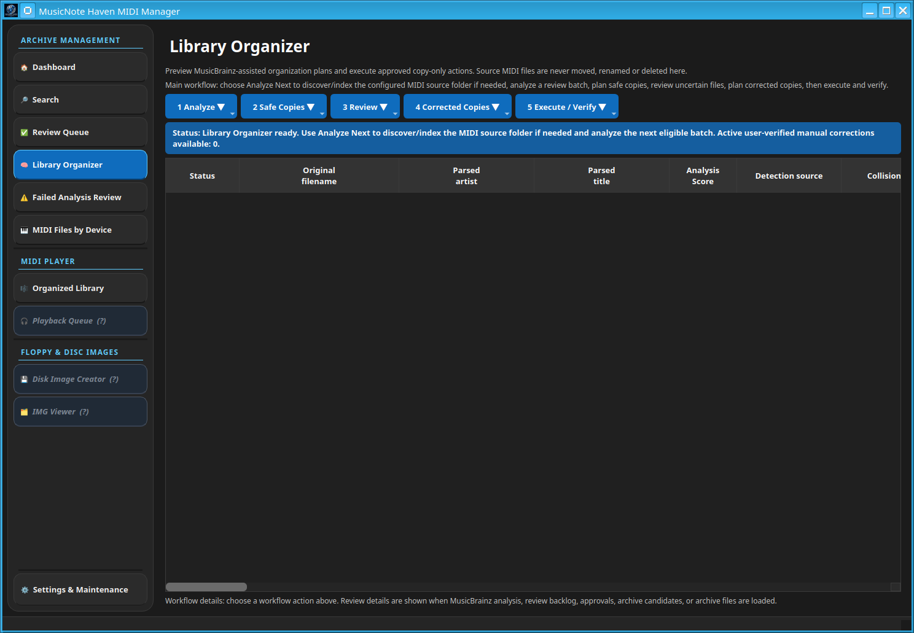The height and width of the screenshot is (633, 914).
Task: Open the 3 Review dropdown menu
Action: tap(365, 107)
